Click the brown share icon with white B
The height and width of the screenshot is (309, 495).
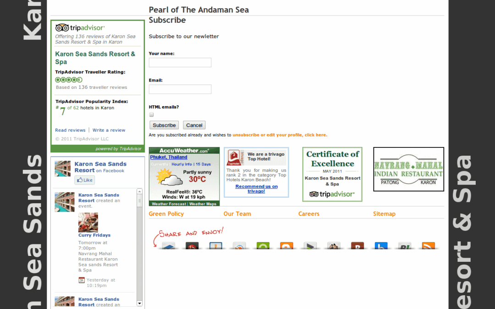[x=357, y=246]
